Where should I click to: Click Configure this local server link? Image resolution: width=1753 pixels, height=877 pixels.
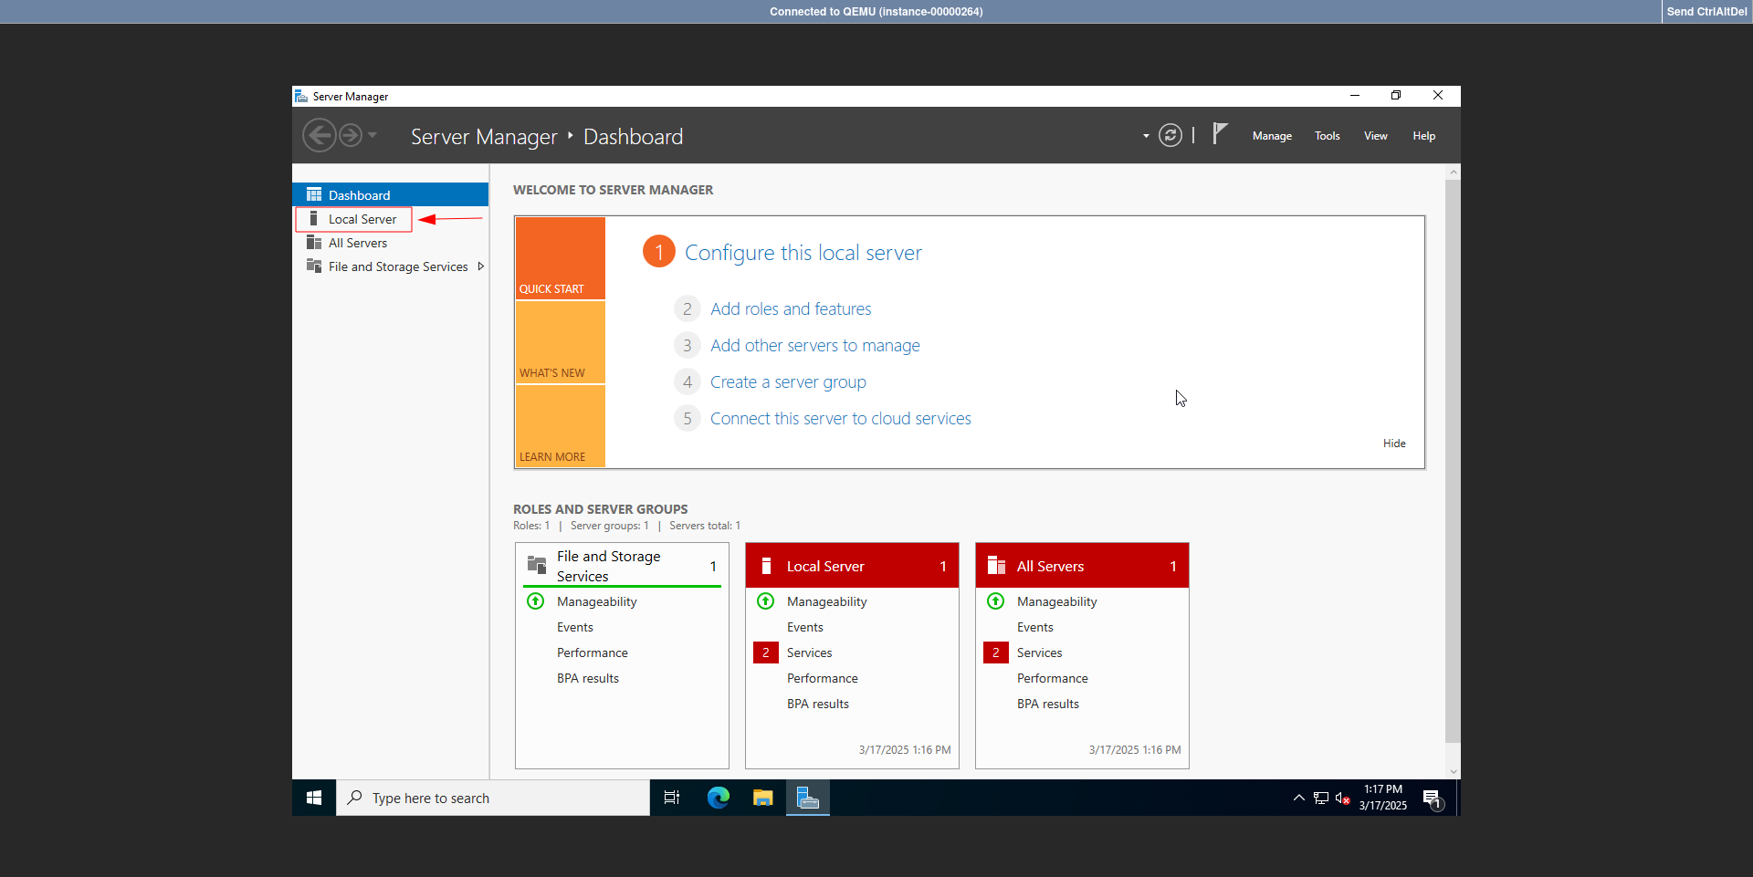coord(803,253)
